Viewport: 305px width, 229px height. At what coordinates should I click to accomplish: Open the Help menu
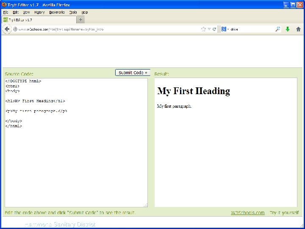coord(85,12)
